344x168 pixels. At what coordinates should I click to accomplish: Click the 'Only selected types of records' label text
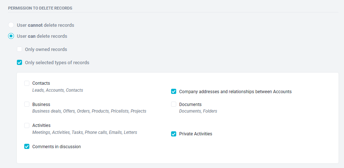[57, 62]
